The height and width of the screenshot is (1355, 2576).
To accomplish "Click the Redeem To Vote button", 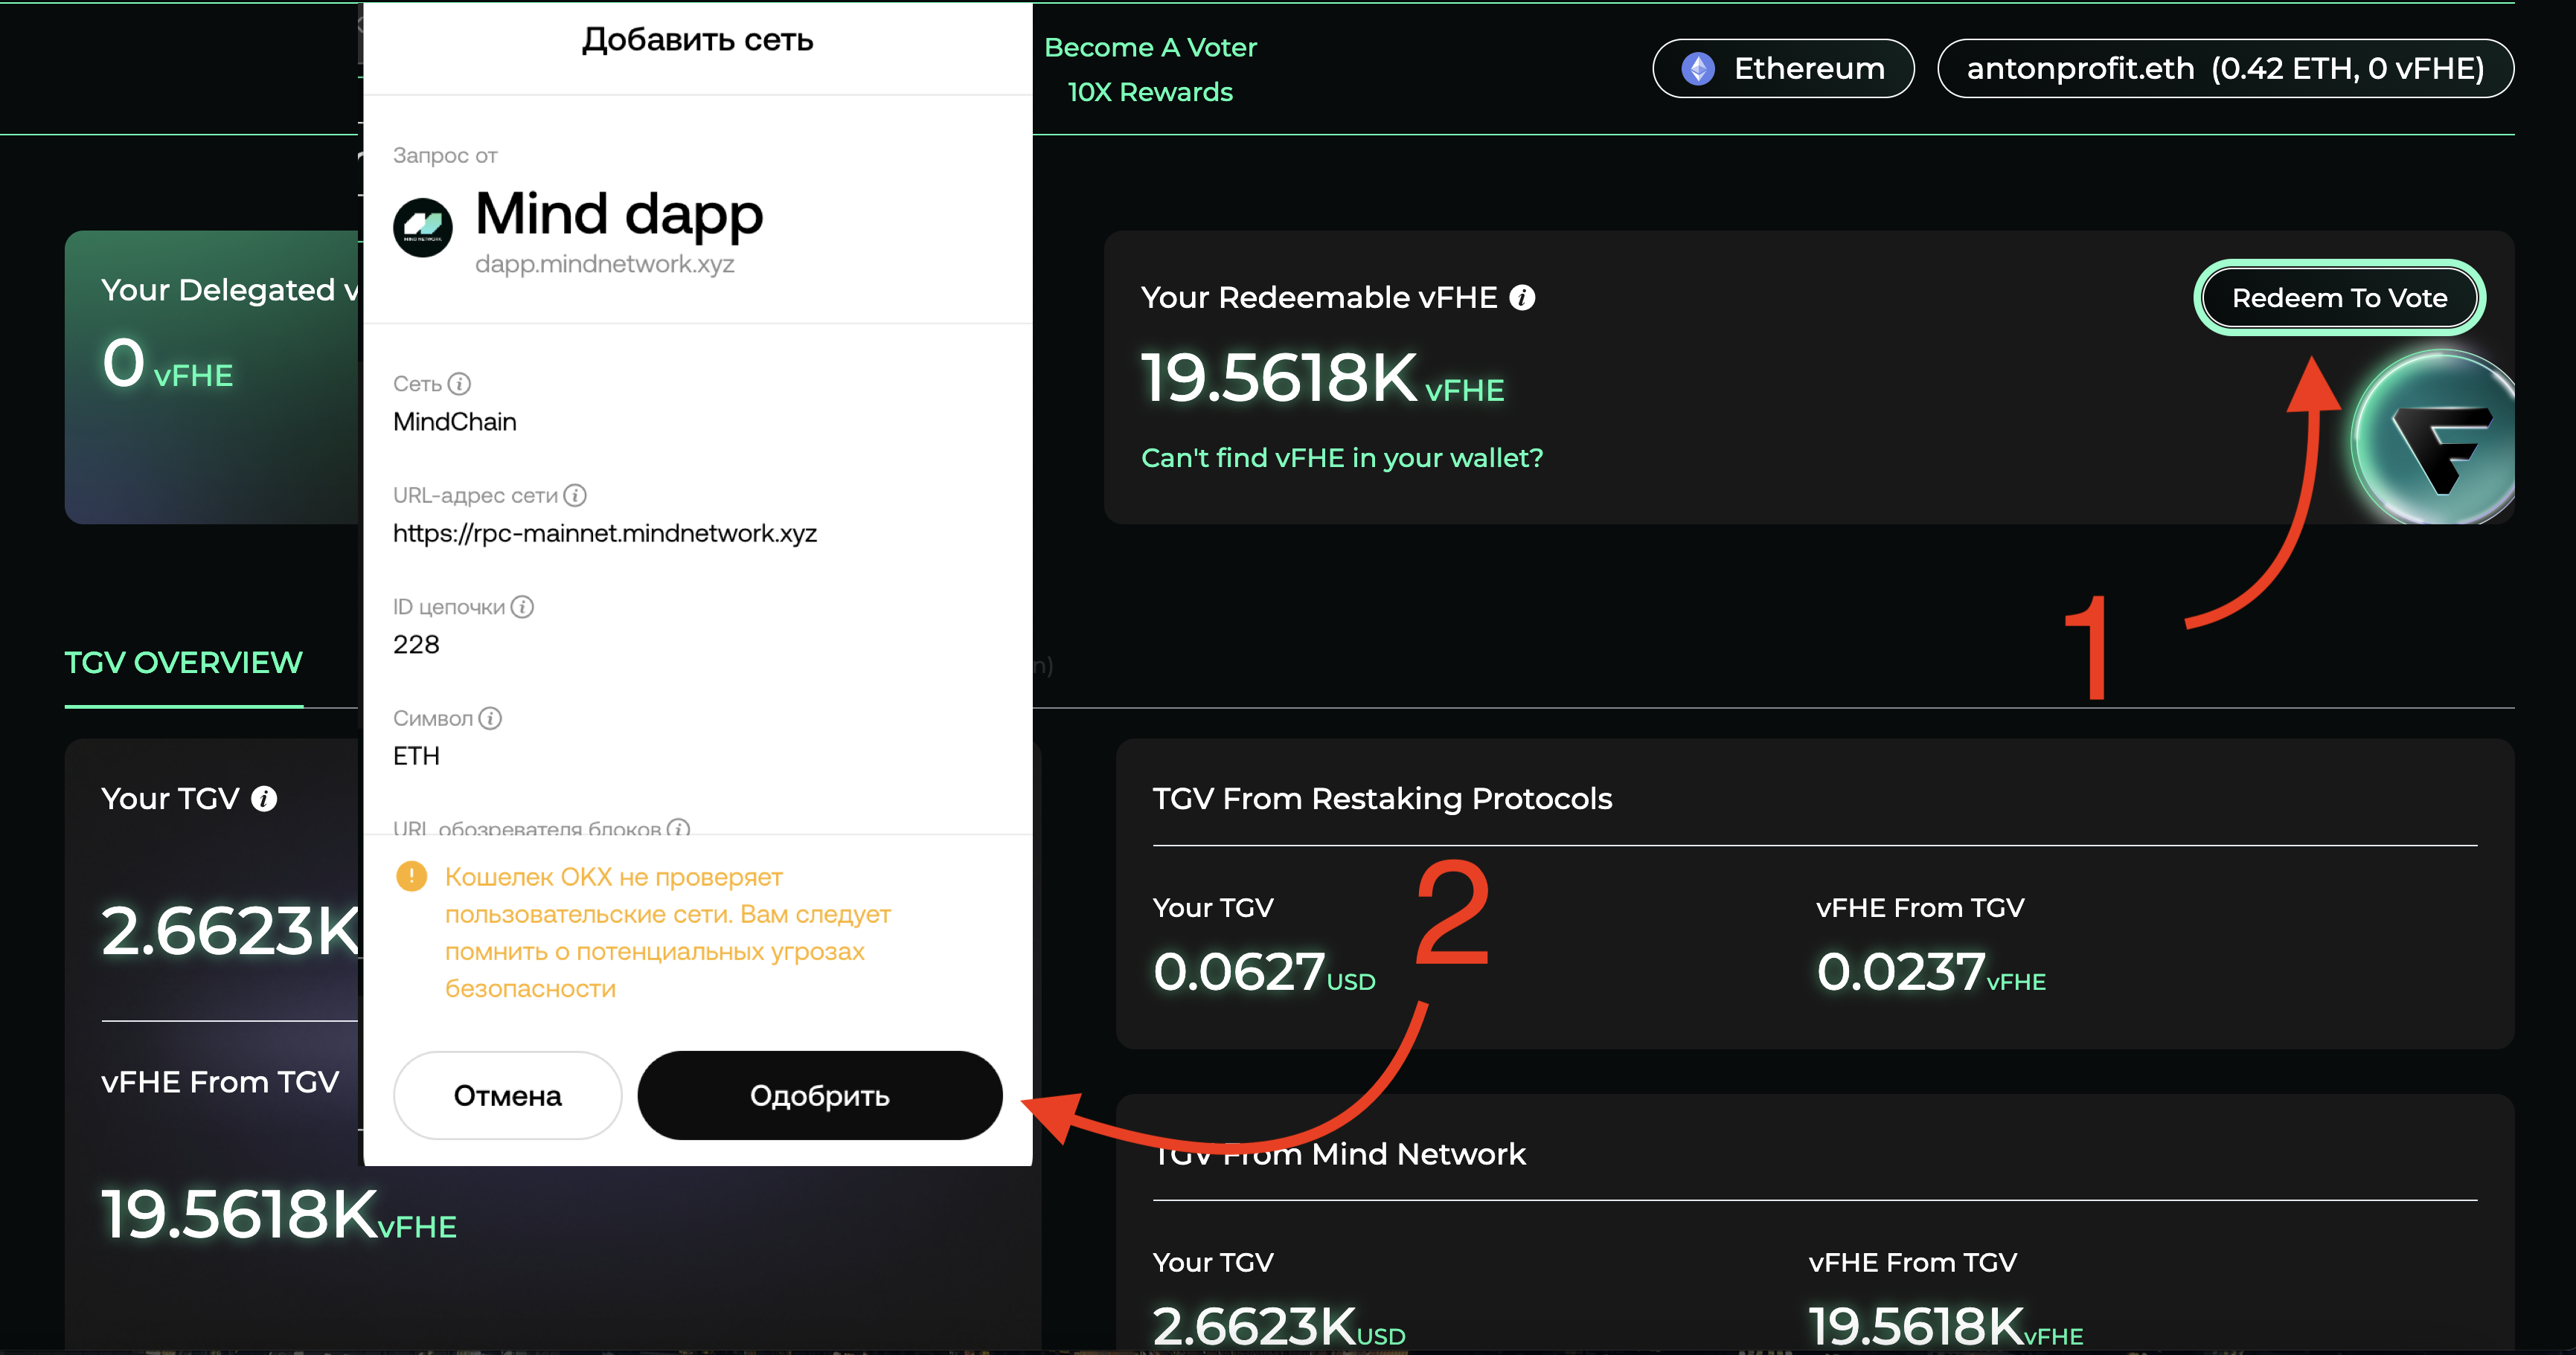I will [x=2339, y=297].
